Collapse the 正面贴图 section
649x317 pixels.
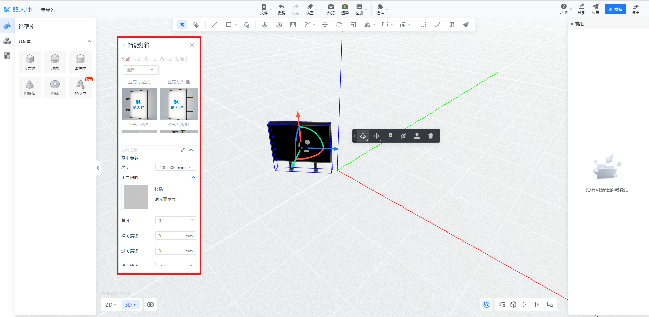[194, 177]
